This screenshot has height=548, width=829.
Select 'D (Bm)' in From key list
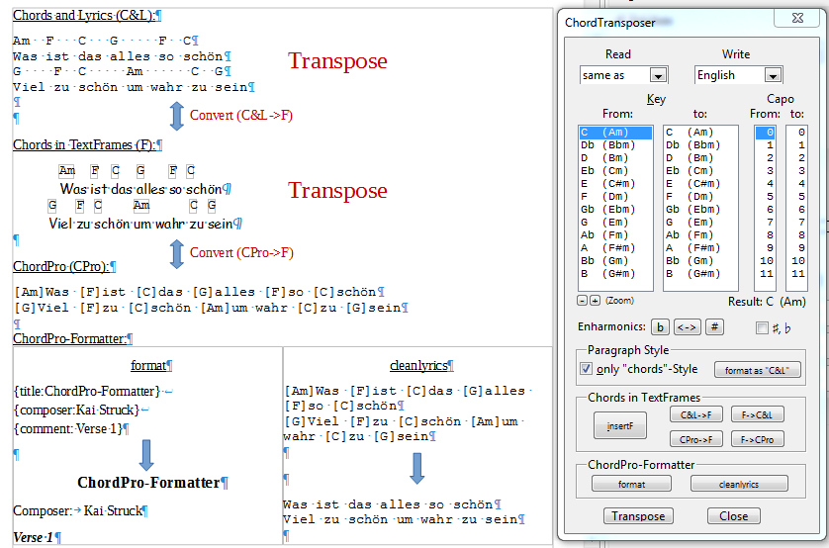pyautogui.click(x=616, y=158)
